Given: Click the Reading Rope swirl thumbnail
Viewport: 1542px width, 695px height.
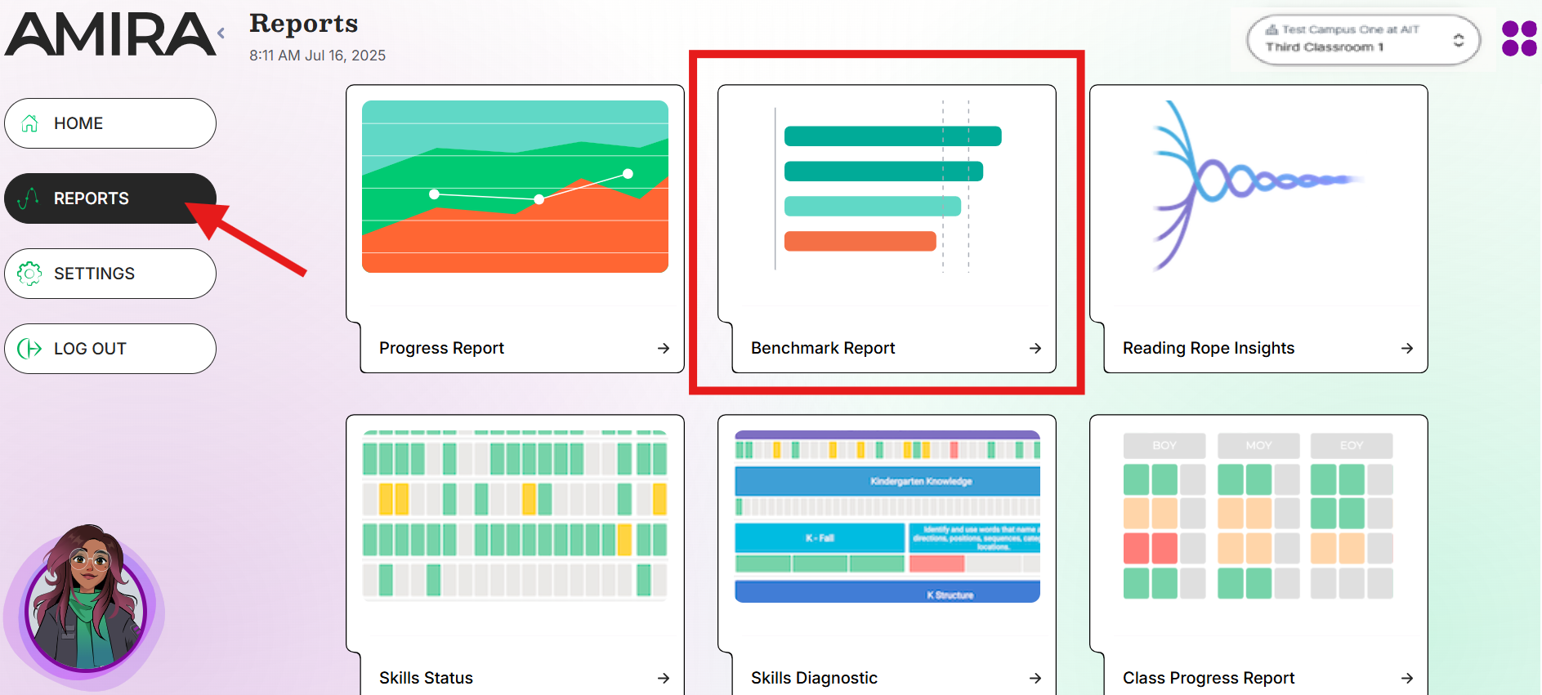Looking at the screenshot, I should [1257, 186].
